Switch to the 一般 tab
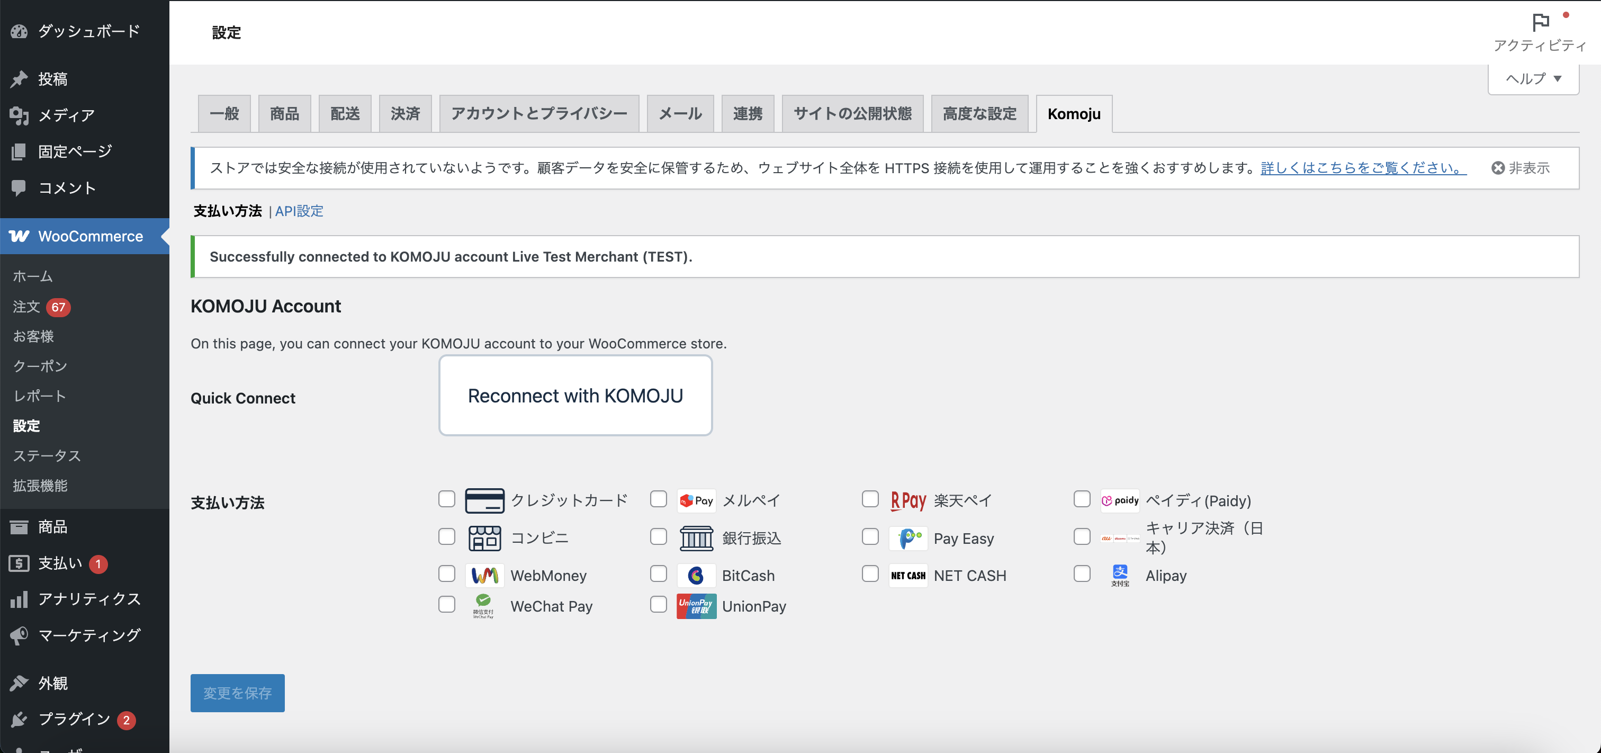Image resolution: width=1601 pixels, height=753 pixels. coord(224,114)
